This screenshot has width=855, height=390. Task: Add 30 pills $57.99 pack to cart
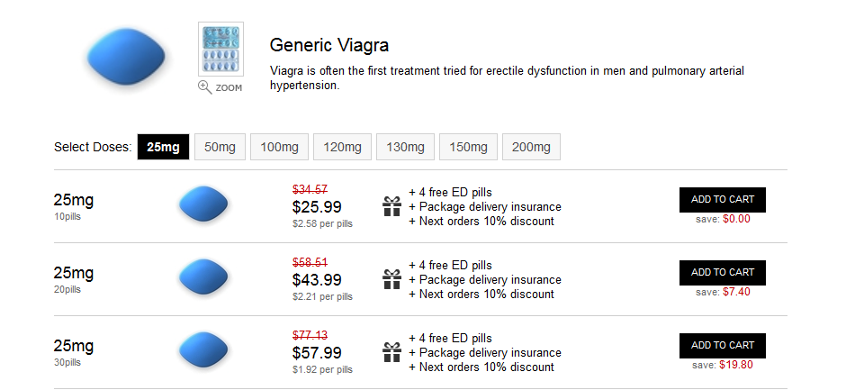point(723,345)
